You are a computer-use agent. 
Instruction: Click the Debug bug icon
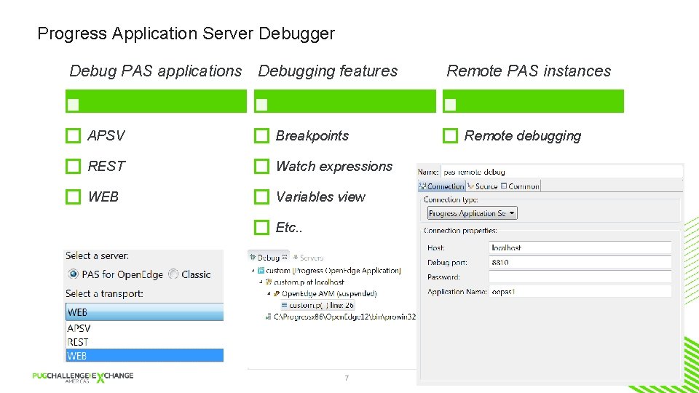coord(253,257)
